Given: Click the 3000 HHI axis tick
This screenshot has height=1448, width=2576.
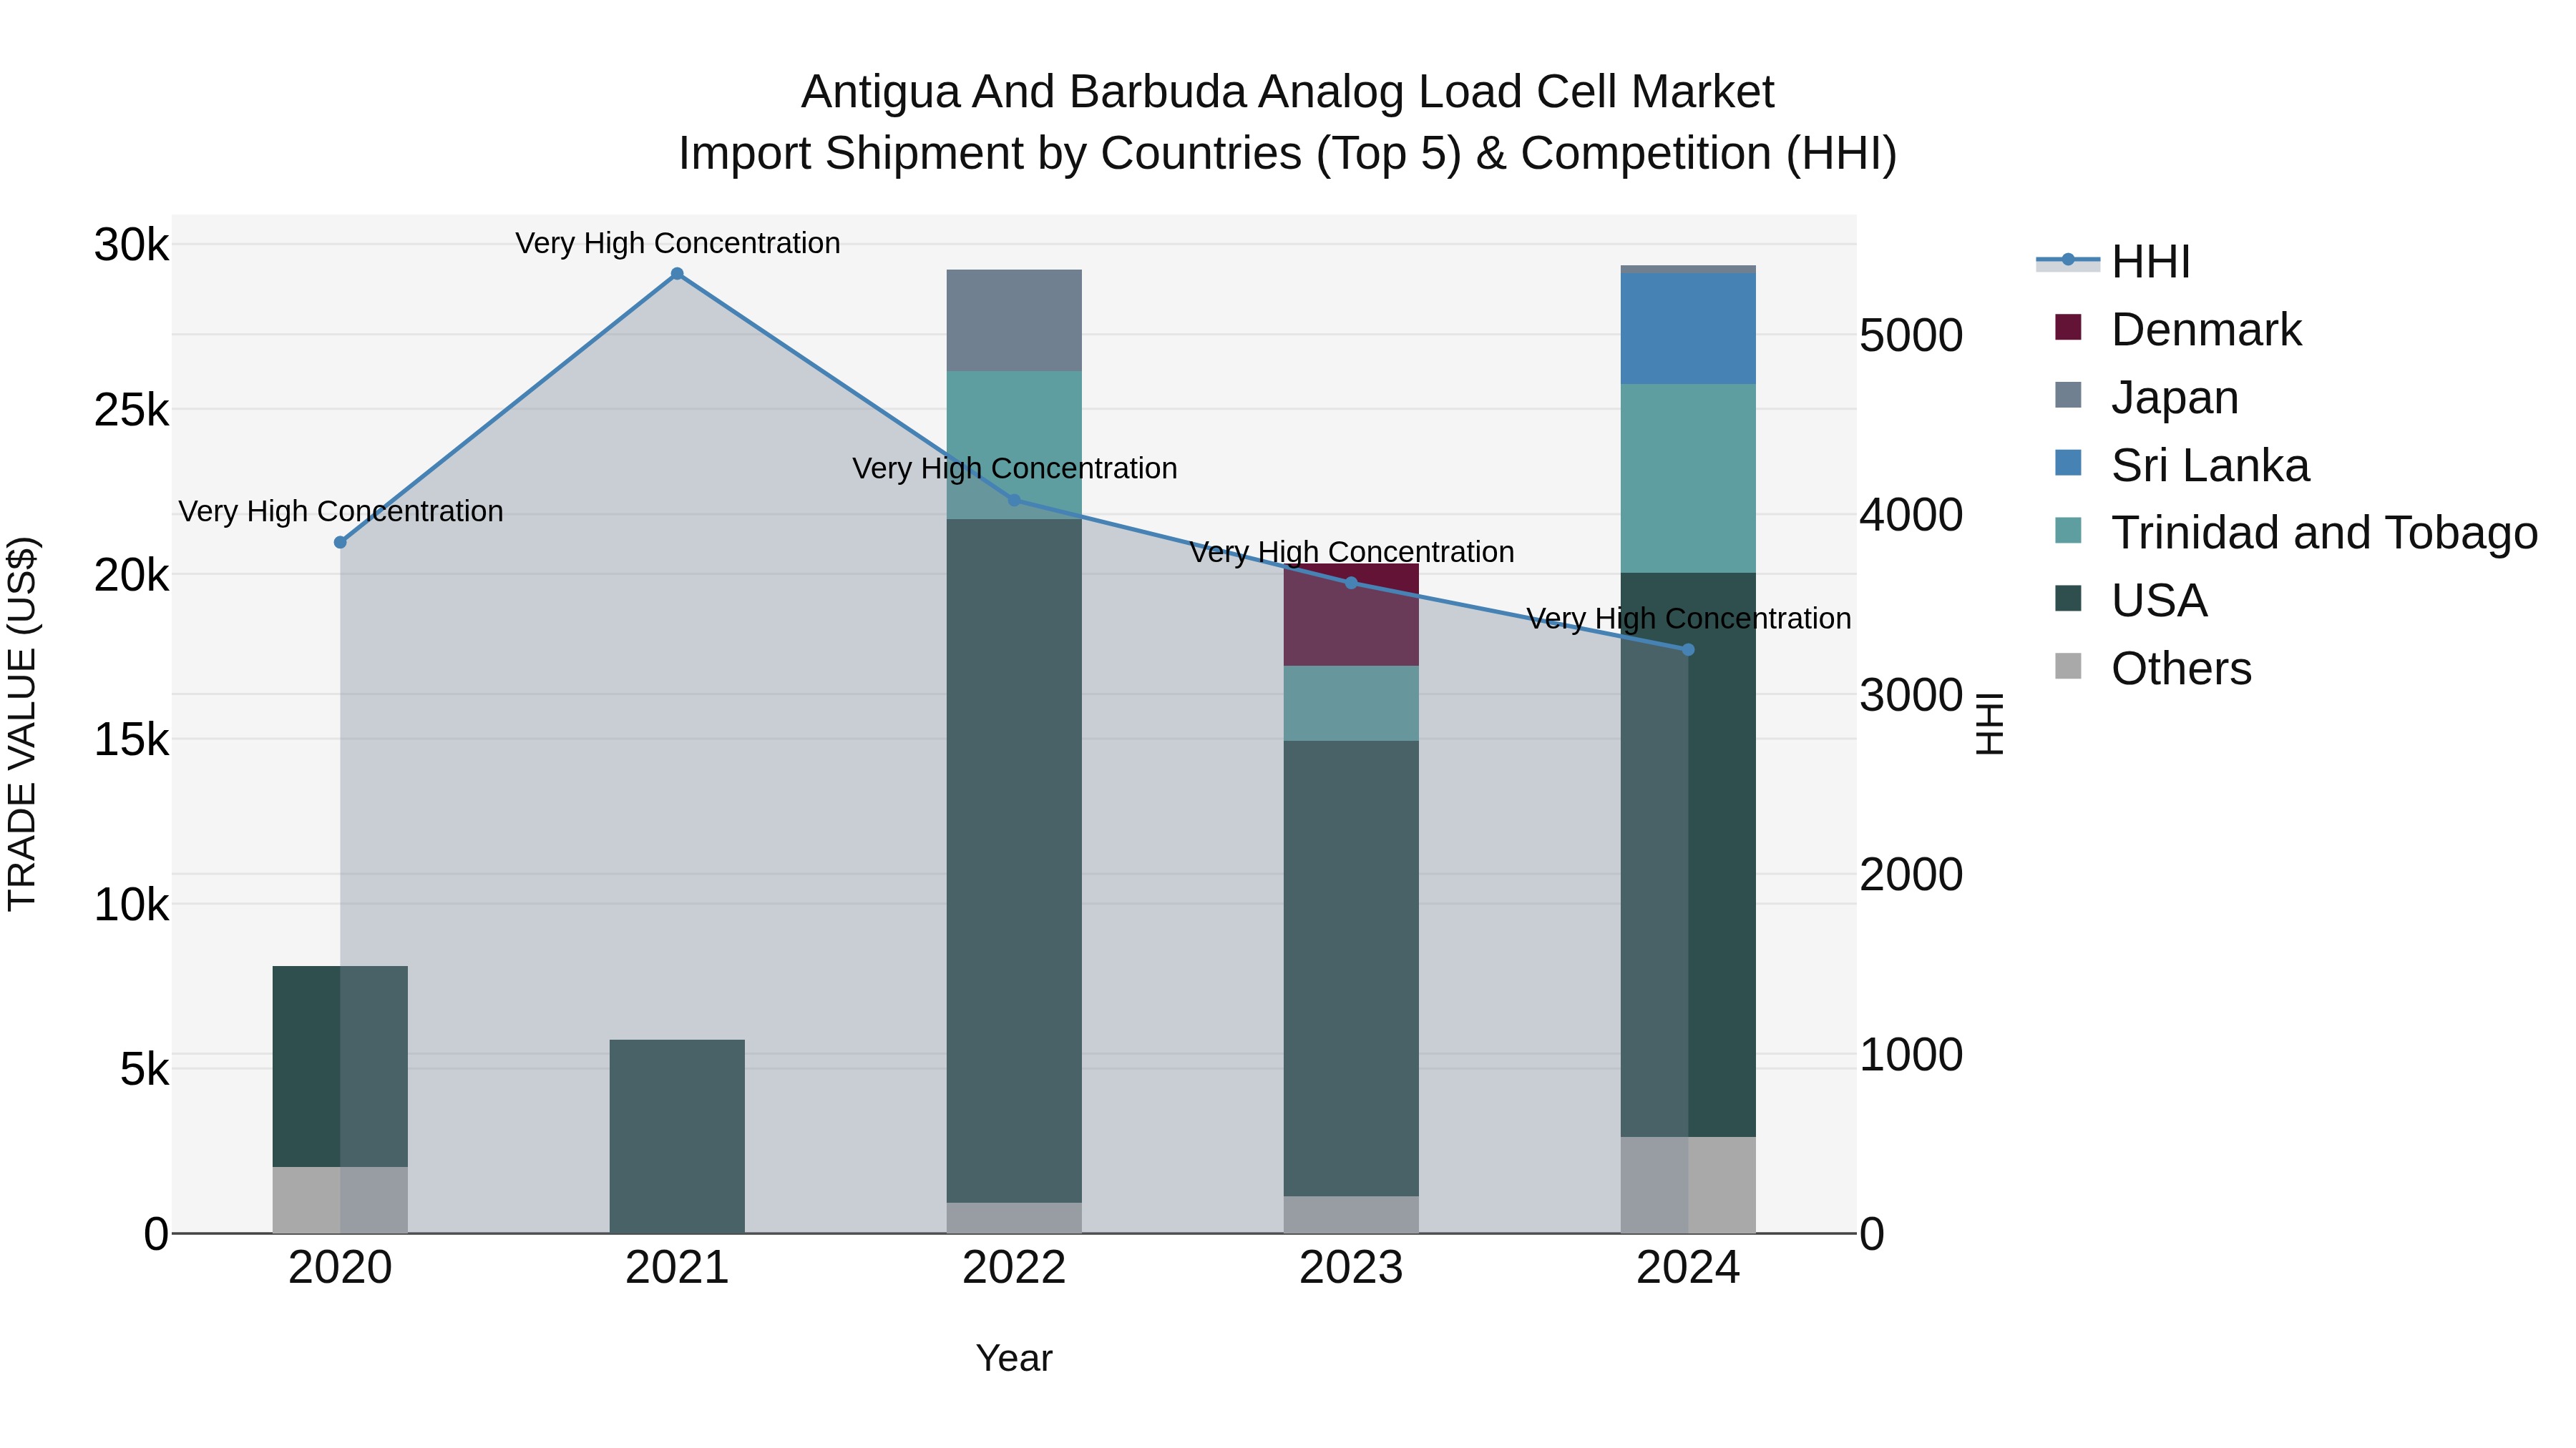Looking at the screenshot, I should click(x=1911, y=696).
